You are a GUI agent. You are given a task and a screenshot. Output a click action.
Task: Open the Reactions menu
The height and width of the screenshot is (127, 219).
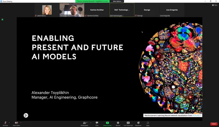[x=138, y=123]
